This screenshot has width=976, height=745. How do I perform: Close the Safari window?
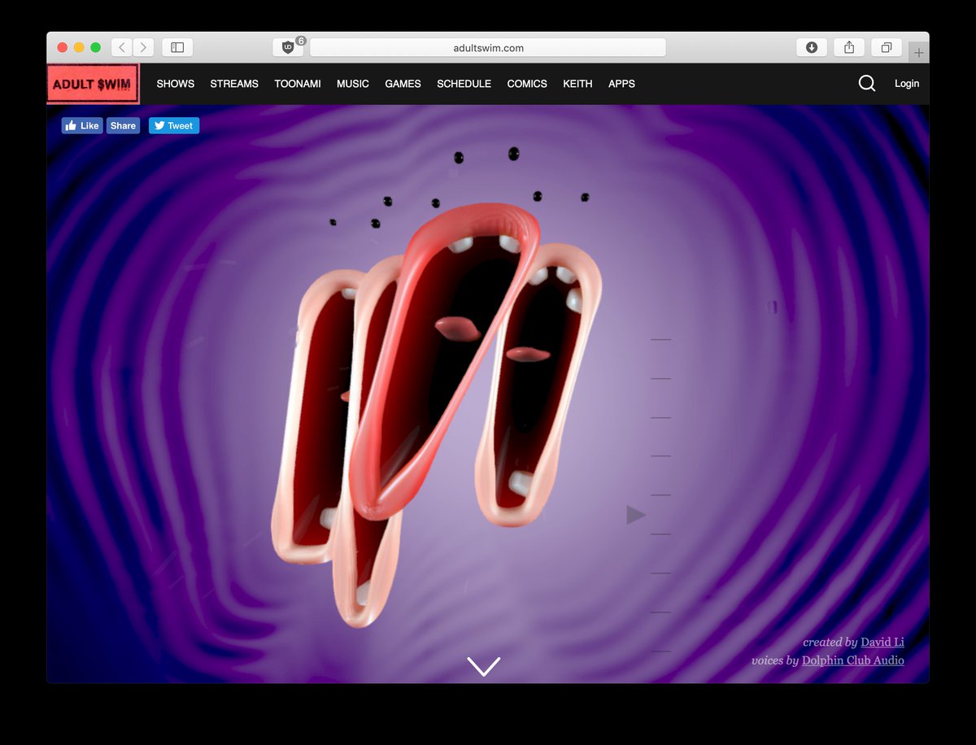coord(63,47)
